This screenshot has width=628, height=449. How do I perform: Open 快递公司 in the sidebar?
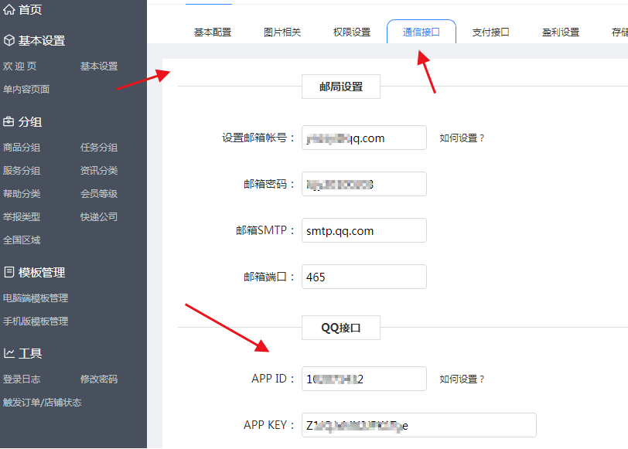pyautogui.click(x=99, y=217)
